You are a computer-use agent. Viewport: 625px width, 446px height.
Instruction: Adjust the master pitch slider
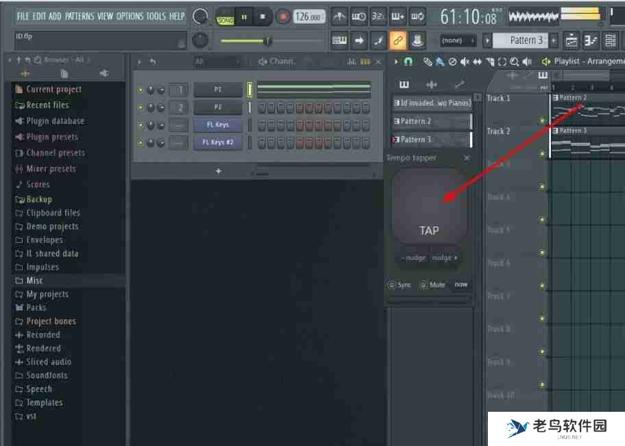click(271, 40)
